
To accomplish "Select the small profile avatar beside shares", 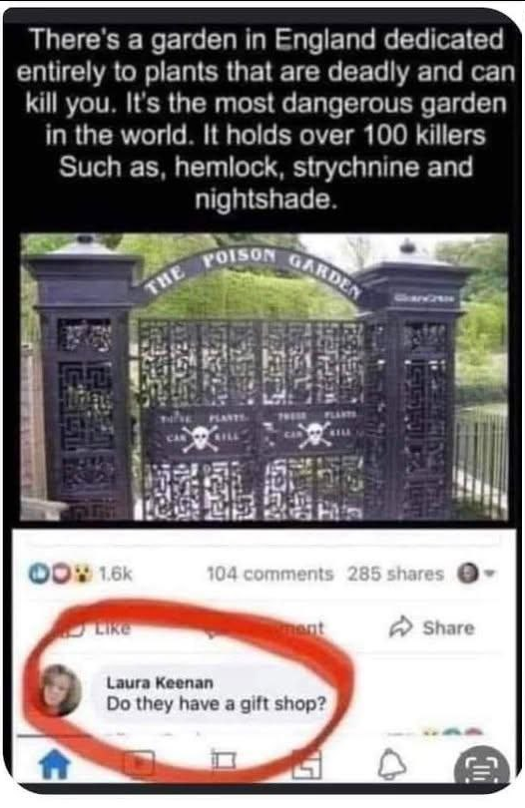I will coord(467,574).
